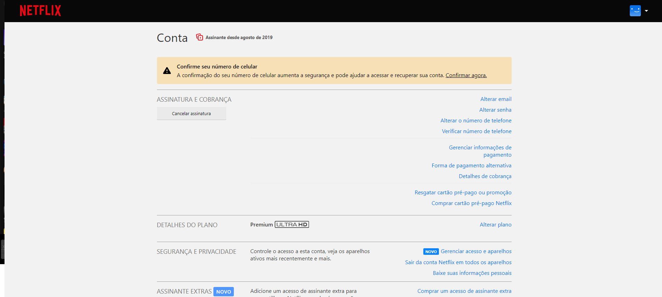Click the Alterar plano link

[495, 225]
